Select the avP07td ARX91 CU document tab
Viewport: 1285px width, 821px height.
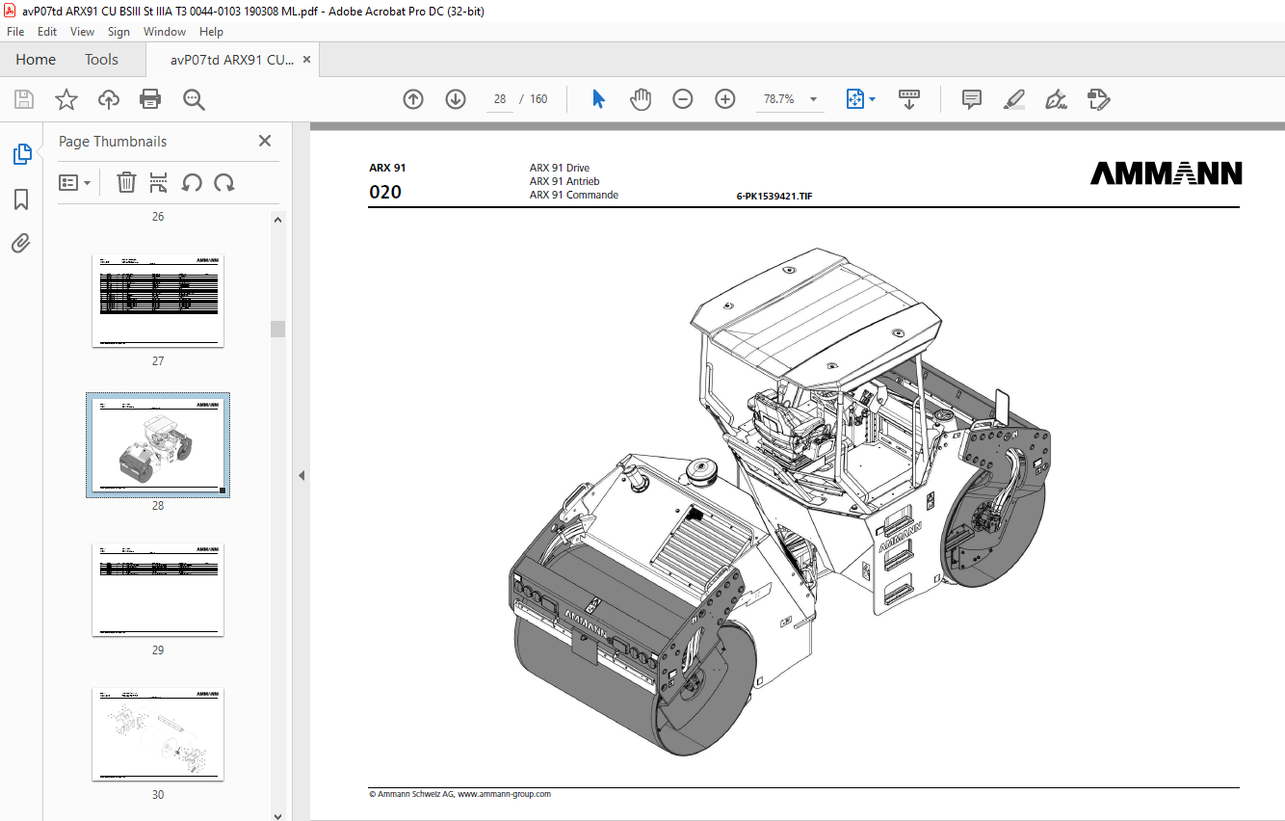(232, 60)
